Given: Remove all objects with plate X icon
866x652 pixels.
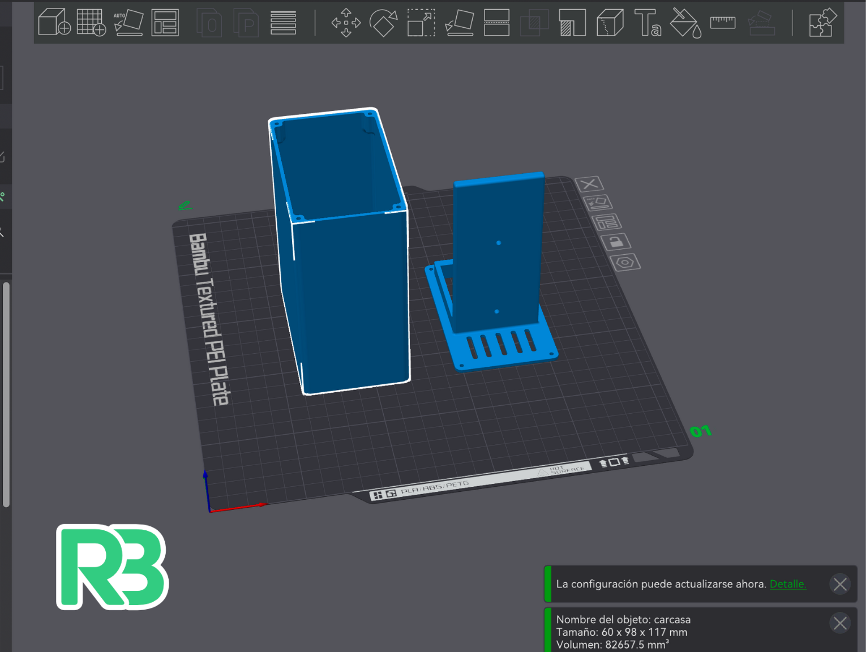Looking at the screenshot, I should coord(589,184).
